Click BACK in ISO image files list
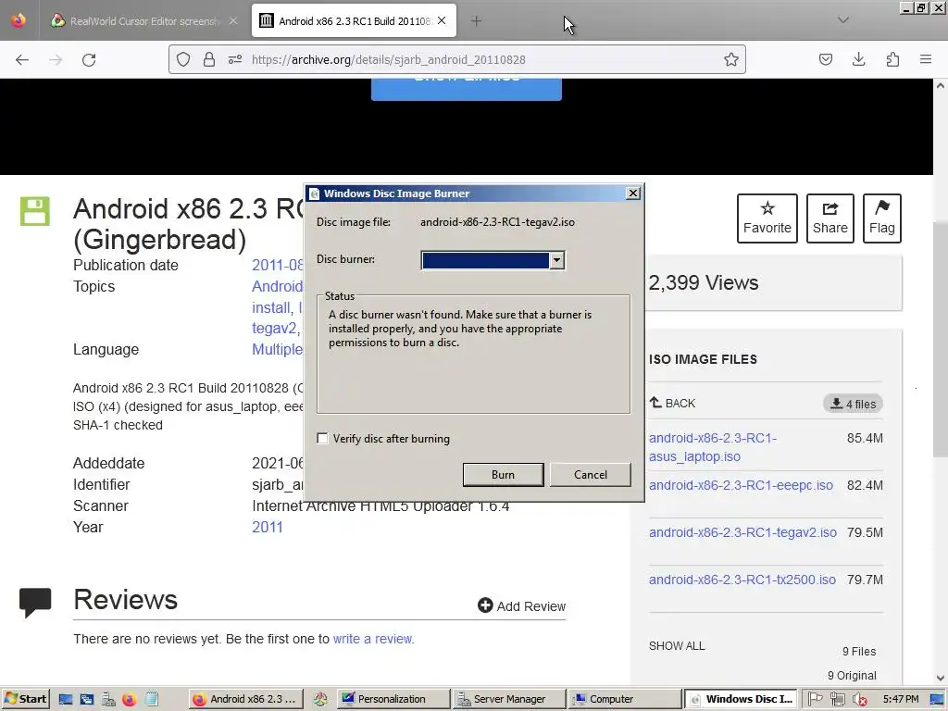This screenshot has width=948, height=711. pyautogui.click(x=672, y=404)
